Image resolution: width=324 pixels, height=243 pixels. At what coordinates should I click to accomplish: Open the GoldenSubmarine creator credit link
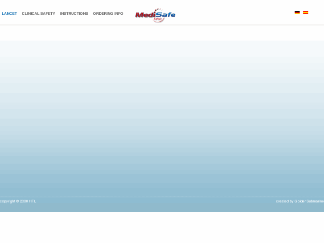coord(309,201)
